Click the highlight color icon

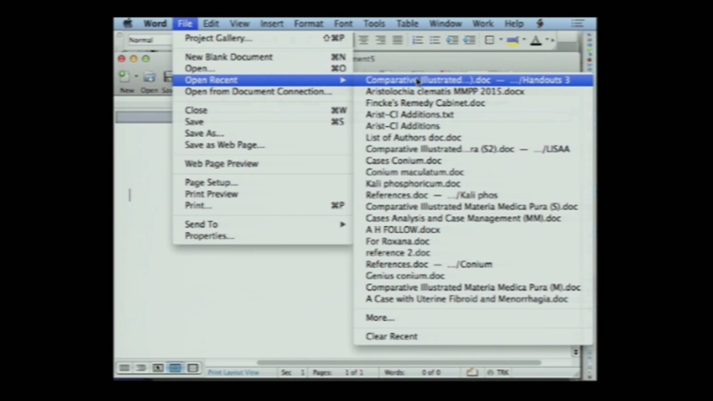coord(513,40)
